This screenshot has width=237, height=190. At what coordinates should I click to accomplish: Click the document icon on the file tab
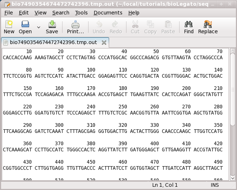[5, 43]
